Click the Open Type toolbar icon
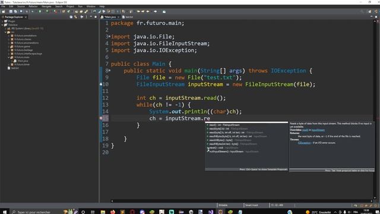 click(77, 11)
